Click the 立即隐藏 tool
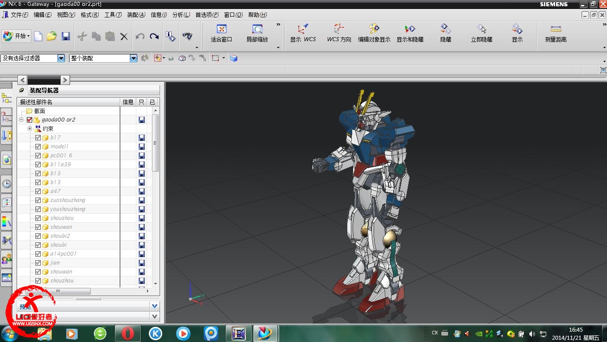The height and width of the screenshot is (342, 607). tap(481, 34)
